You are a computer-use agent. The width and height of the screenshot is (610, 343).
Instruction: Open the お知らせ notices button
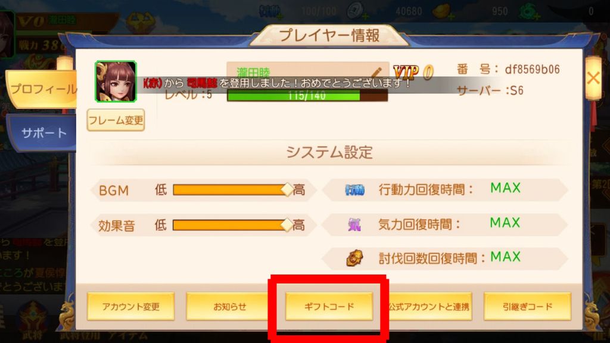point(229,307)
